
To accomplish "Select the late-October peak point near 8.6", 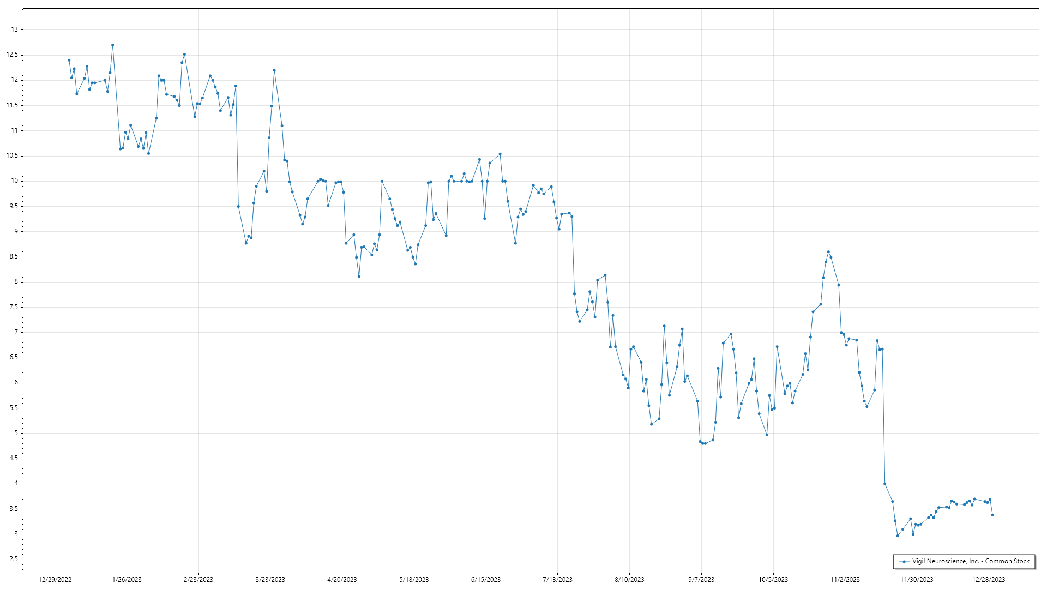I will point(828,252).
